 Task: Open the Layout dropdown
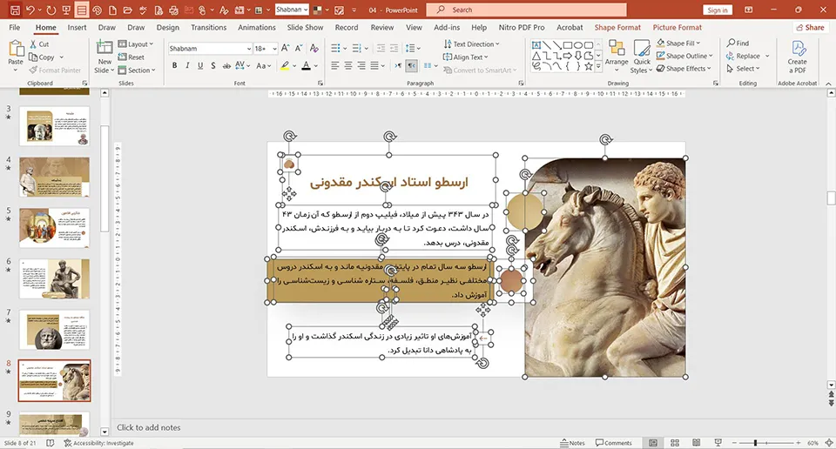[x=136, y=44]
